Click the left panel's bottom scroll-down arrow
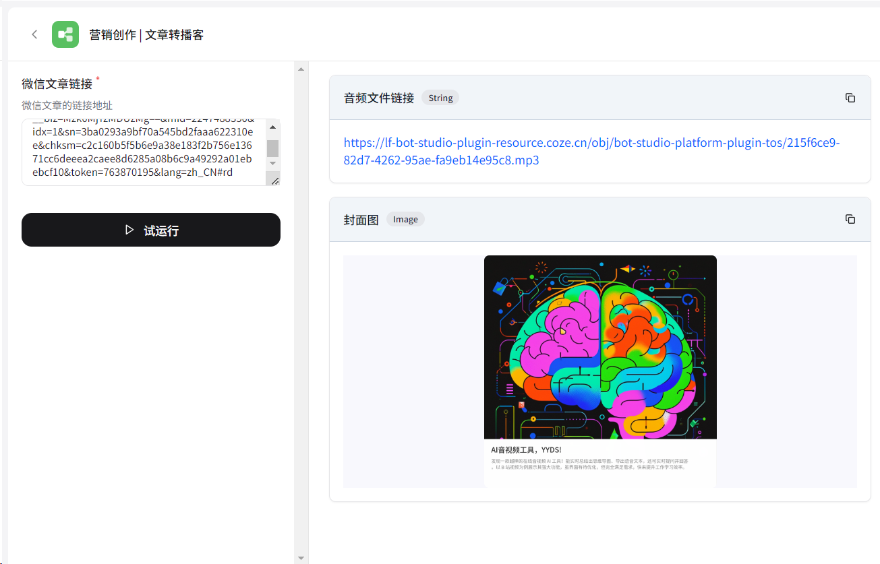 tap(301, 558)
